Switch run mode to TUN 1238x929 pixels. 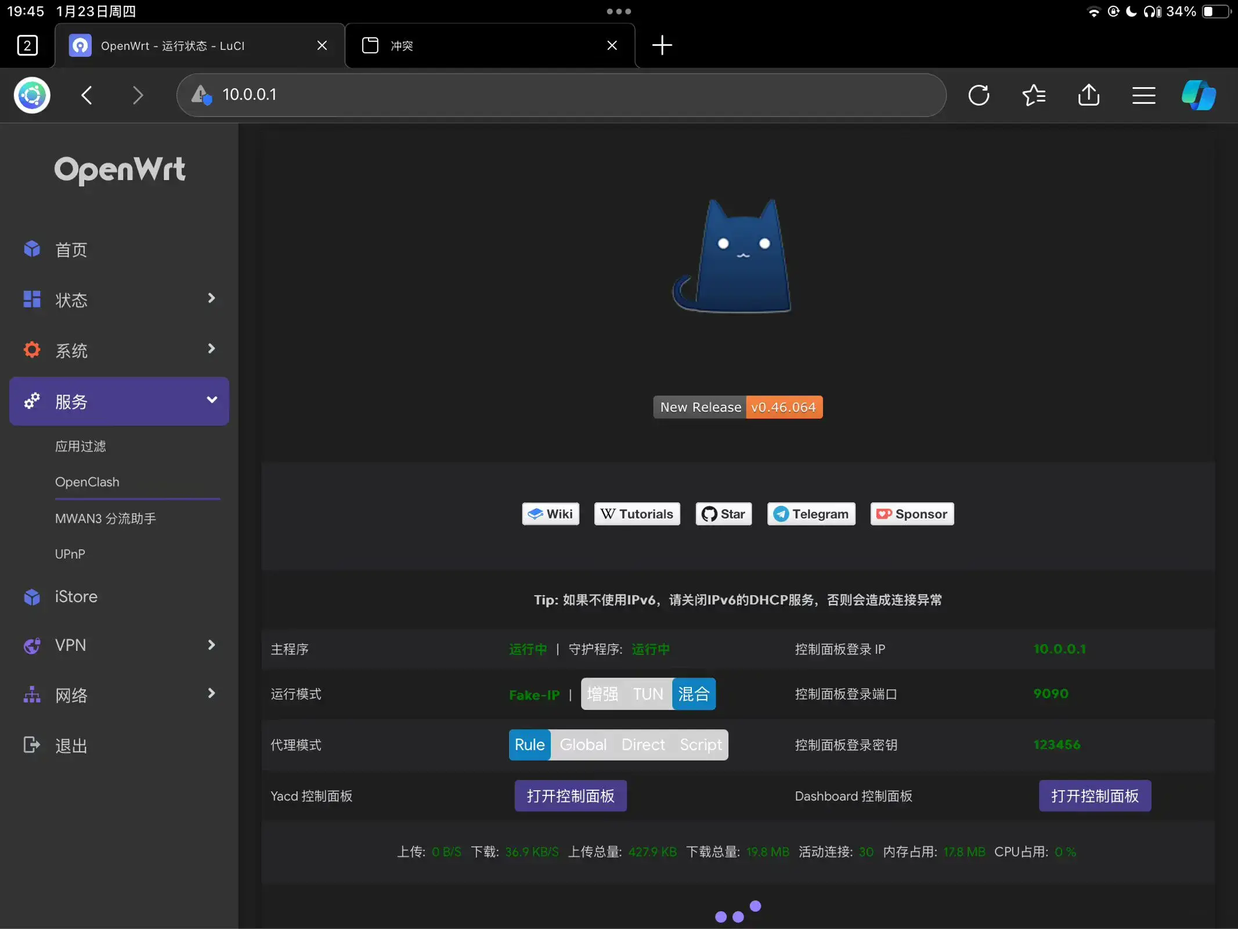[648, 694]
